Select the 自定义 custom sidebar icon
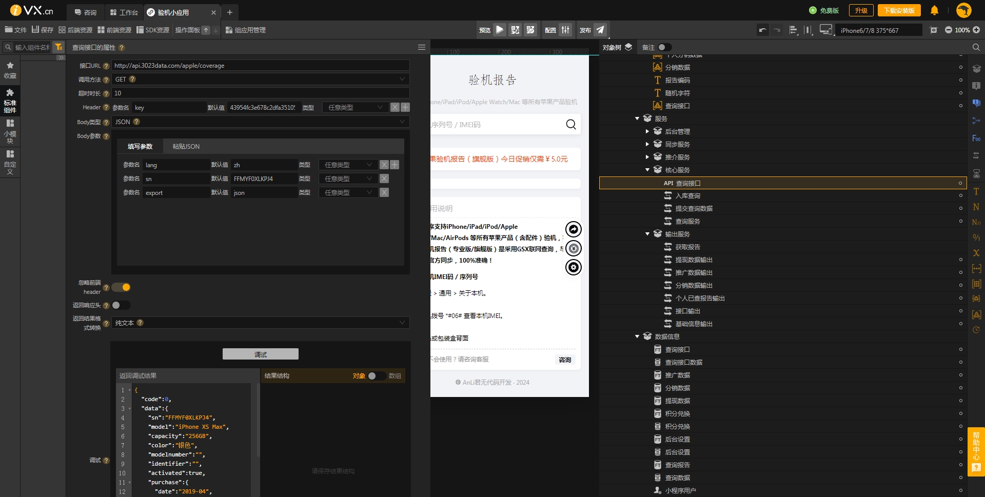The height and width of the screenshot is (497, 985). tap(10, 162)
